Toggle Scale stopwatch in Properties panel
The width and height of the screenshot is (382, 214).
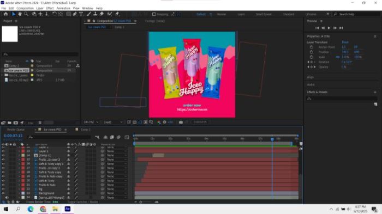(x=312, y=57)
